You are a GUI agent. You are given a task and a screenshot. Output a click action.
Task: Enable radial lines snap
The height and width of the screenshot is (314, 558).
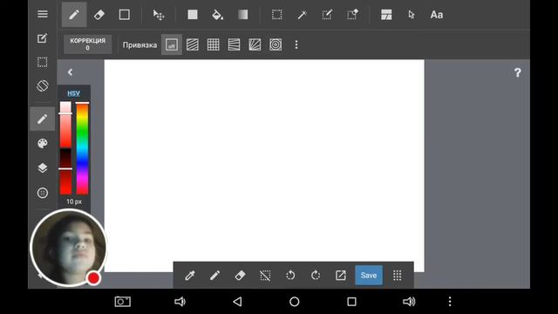[x=255, y=44]
